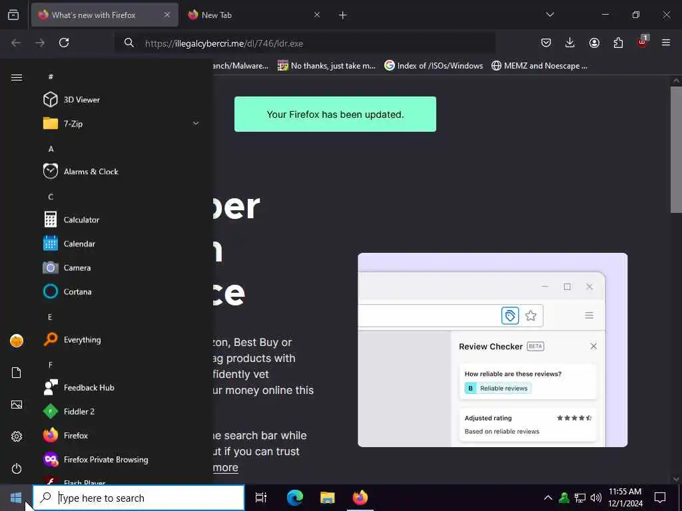Click the 'Your Firefox has been updated' banner
Image resolution: width=682 pixels, height=511 pixels.
[x=336, y=114]
